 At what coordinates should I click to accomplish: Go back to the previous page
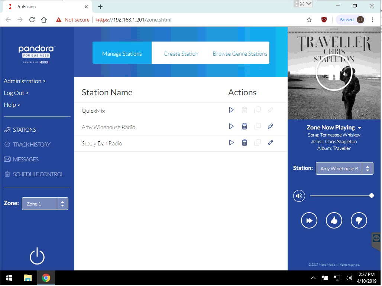tap(8, 20)
